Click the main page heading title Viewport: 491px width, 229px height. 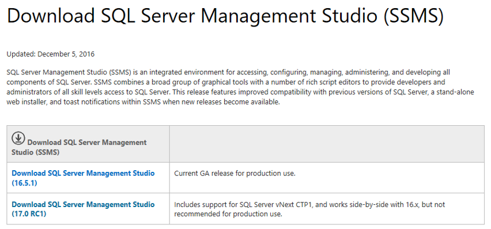pyautogui.click(x=225, y=15)
